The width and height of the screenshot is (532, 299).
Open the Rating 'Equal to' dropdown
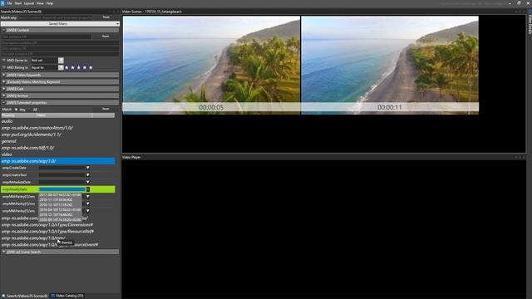(61, 68)
